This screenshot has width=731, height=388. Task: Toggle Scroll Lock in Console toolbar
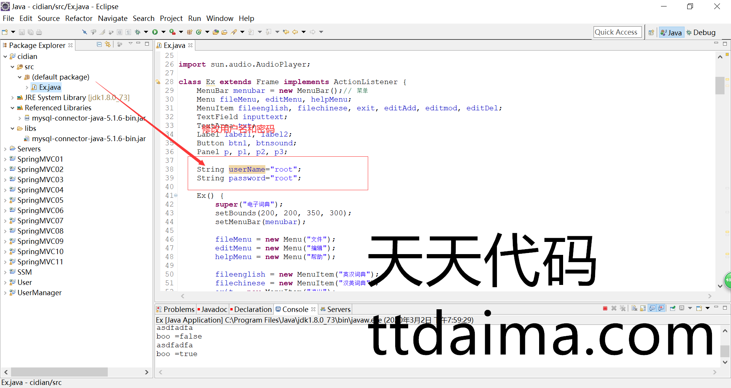643,308
